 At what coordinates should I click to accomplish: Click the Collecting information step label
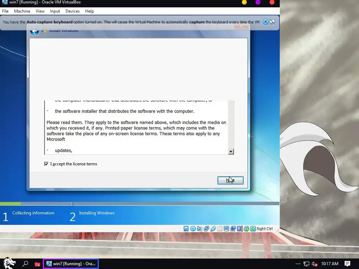33,213
